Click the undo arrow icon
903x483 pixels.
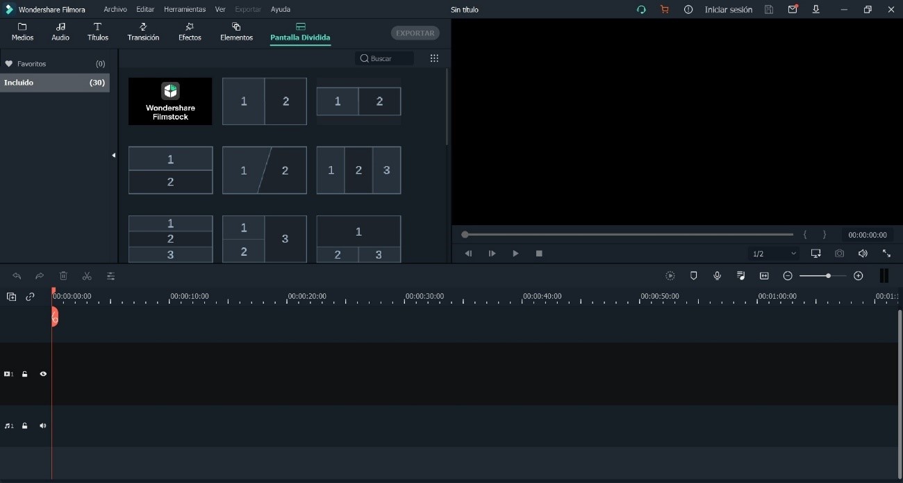(17, 276)
